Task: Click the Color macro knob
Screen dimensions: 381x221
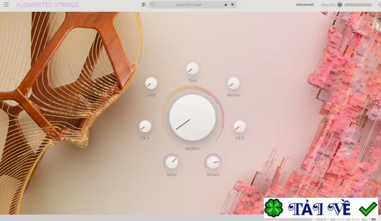Action: tap(151, 83)
